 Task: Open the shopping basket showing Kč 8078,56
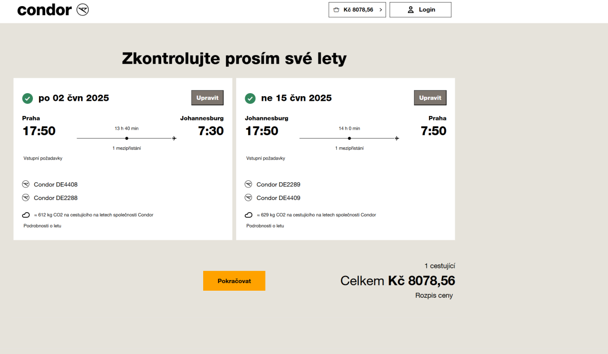pos(357,10)
